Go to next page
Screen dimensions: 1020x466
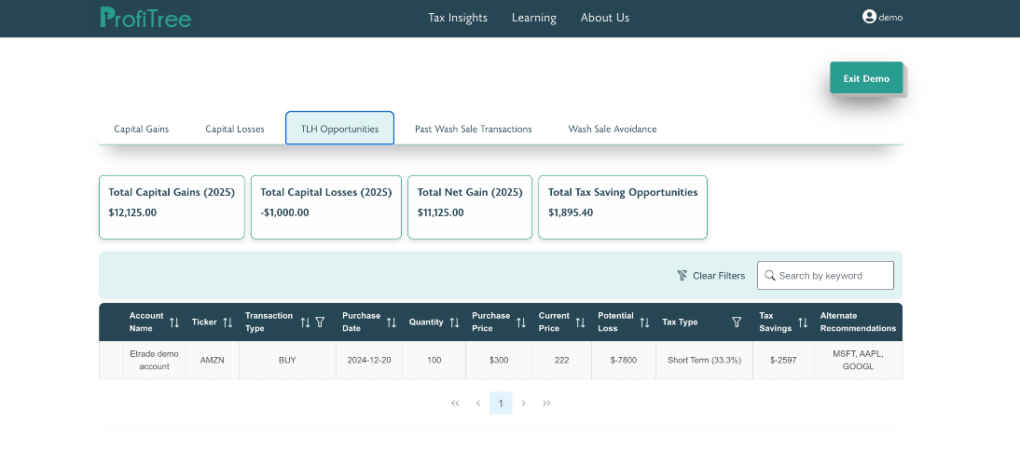pyautogui.click(x=524, y=404)
